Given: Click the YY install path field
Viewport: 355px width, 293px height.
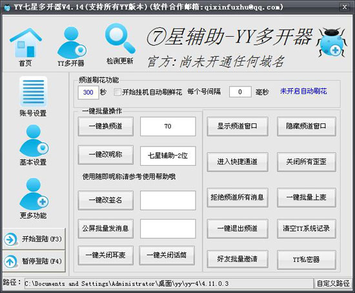Looking at the screenshot, I should [x=169, y=284].
